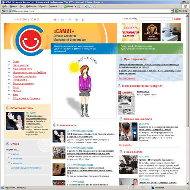
Task: Click the sitemap icon on site header
Action: click(x=70, y=19)
